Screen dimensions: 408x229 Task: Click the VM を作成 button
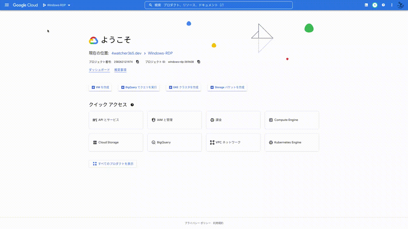click(100, 87)
